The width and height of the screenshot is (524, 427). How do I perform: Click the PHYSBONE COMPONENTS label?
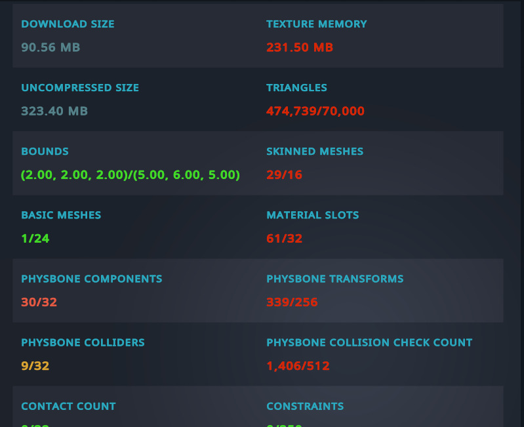92,279
